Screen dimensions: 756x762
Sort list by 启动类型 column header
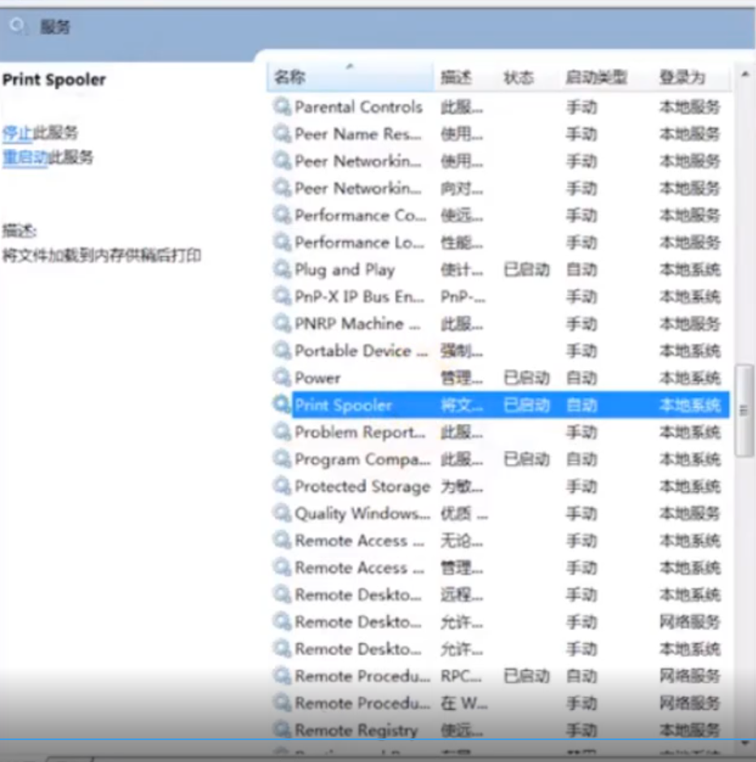[596, 78]
